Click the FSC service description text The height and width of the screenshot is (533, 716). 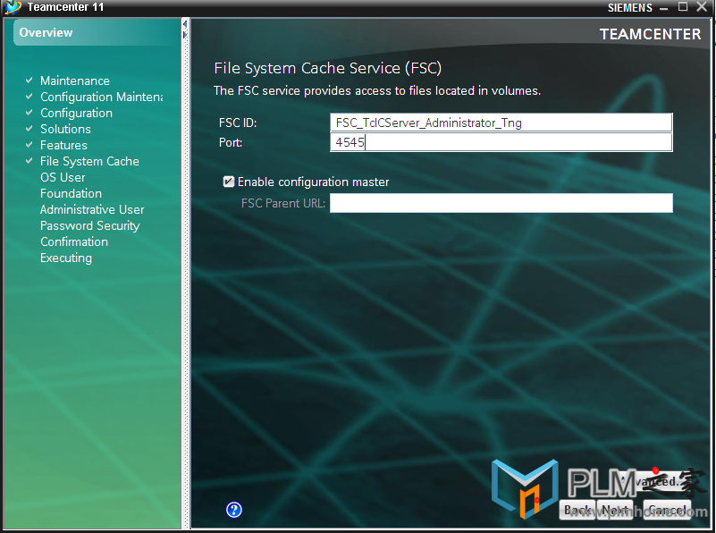pyautogui.click(x=377, y=90)
